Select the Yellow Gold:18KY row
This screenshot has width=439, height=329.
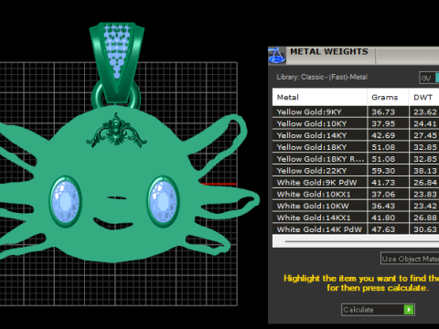pyautogui.click(x=356, y=147)
